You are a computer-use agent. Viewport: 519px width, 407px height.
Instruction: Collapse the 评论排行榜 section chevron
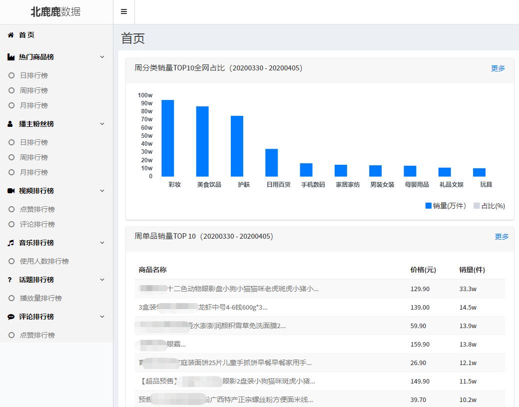(102, 316)
